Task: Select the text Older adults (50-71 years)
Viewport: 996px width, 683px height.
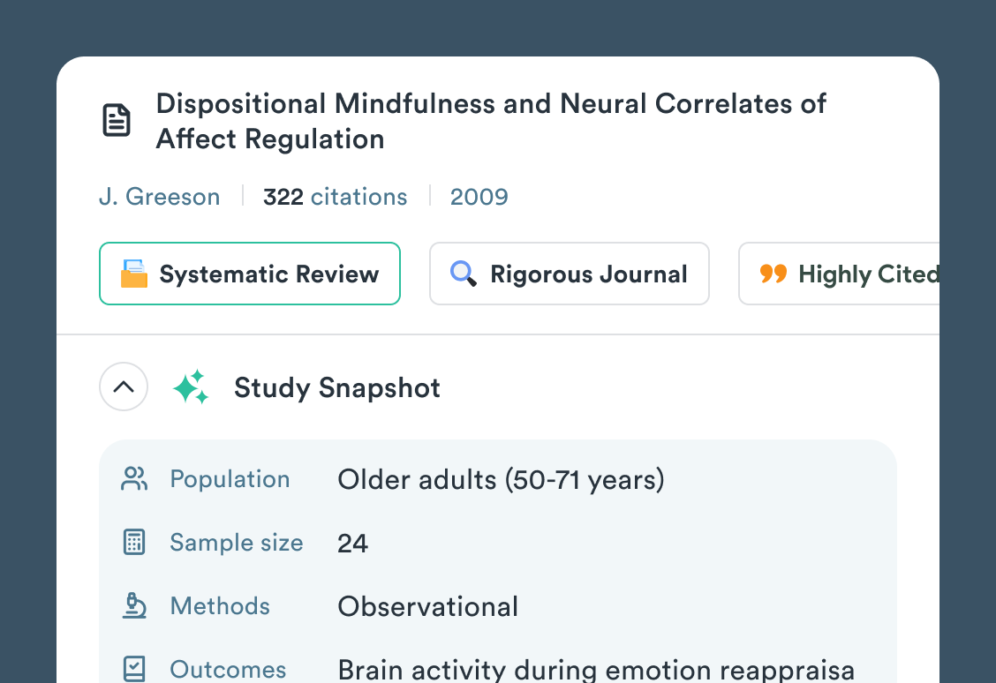Action: click(x=502, y=480)
